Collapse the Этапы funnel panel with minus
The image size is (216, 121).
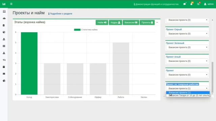point(157,23)
